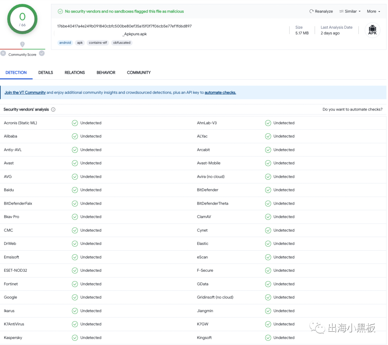Select the apk tag
Viewport: 388px width, 345px height.
tap(80, 42)
